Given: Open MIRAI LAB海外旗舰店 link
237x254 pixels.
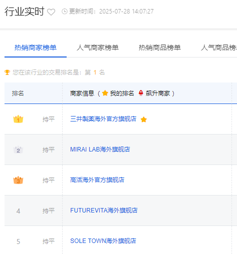Looking at the screenshot, I should point(100,149).
